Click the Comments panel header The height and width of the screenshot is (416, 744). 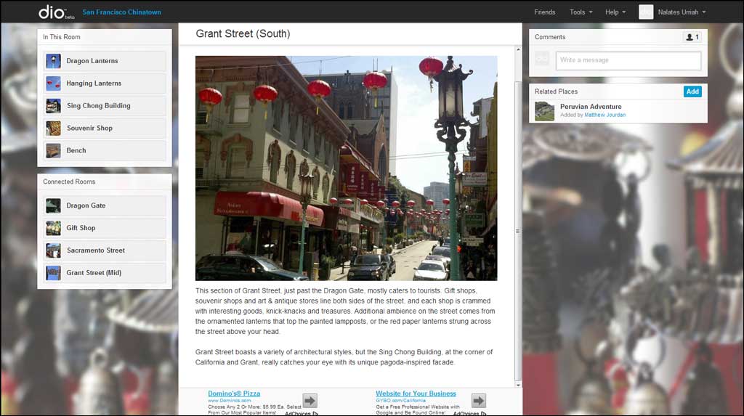(x=550, y=36)
